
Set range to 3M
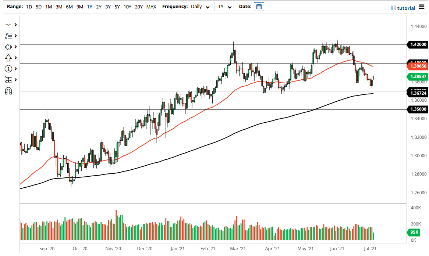pyautogui.click(x=59, y=7)
